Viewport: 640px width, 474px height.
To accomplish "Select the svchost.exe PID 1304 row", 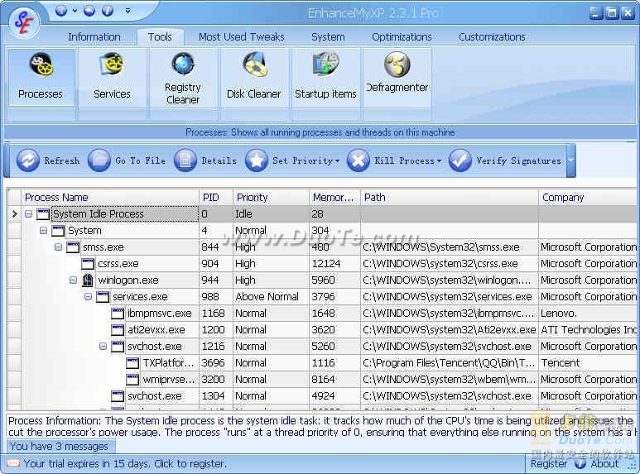I will 322,395.
